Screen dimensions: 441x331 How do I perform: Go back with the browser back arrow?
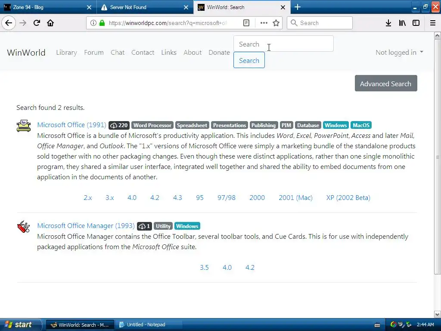click(x=9, y=23)
